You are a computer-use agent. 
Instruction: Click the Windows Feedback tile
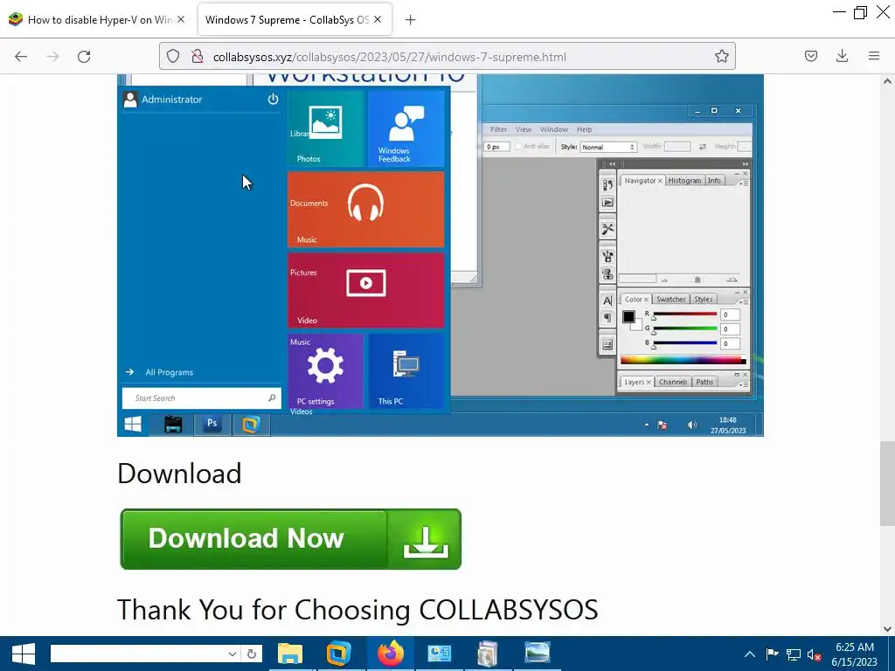tap(406, 129)
